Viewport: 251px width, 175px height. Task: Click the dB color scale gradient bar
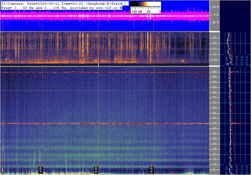pos(145,4)
